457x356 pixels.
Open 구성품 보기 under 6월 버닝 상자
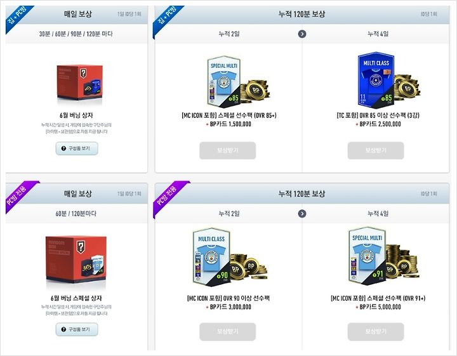(x=77, y=148)
